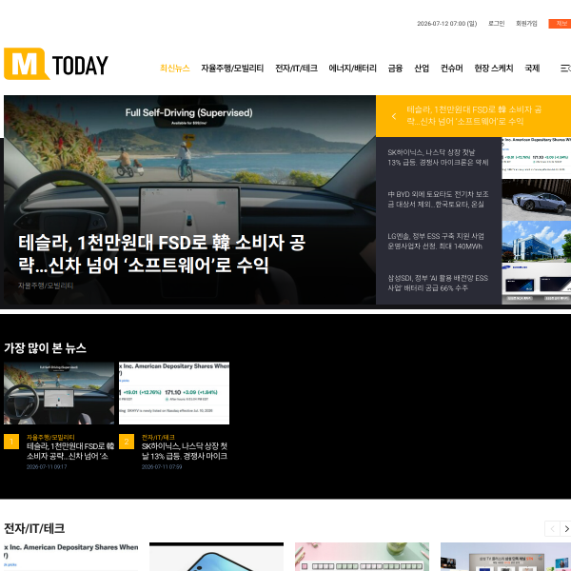Click the rank number 2 badge
The height and width of the screenshot is (571, 571).
tap(127, 442)
